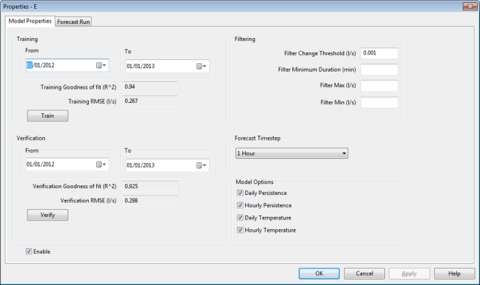Open Help for this dialog
The width and height of the screenshot is (480, 285).
(454, 273)
